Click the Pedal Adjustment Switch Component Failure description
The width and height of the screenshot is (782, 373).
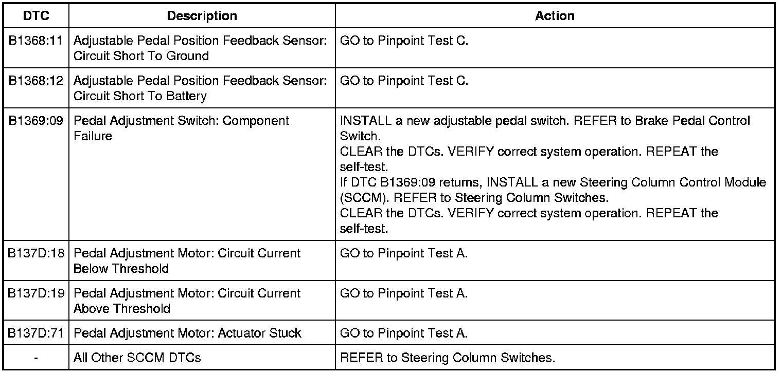tap(182, 128)
